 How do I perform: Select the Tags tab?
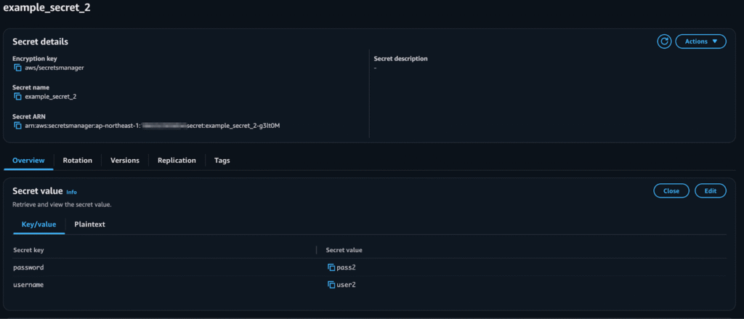tap(222, 161)
